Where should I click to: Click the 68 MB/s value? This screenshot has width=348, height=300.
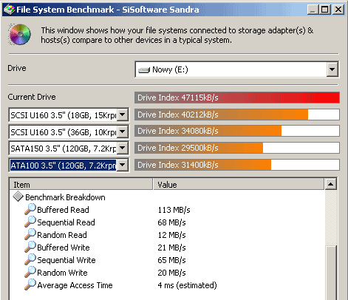171,222
